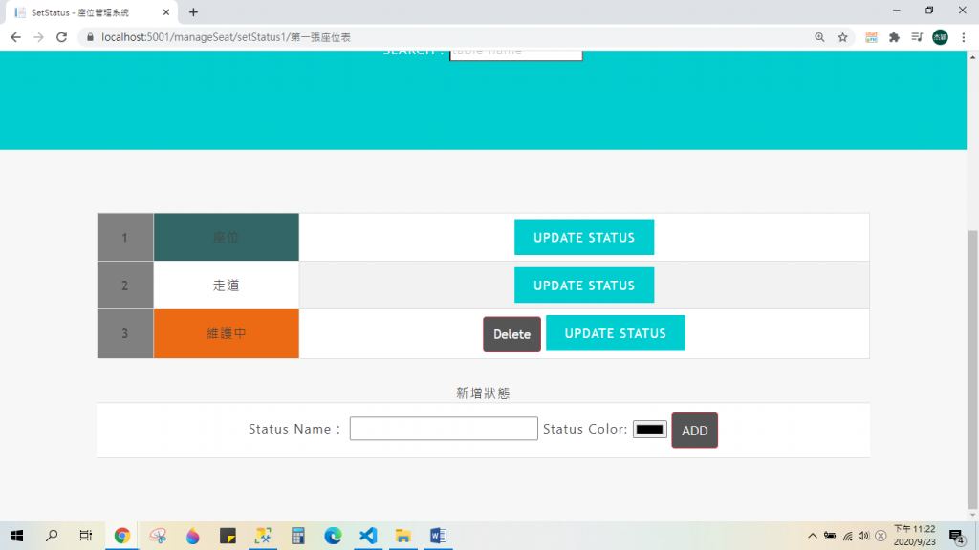
Task: Open Sticky Notes from taskbar
Action: tap(228, 536)
